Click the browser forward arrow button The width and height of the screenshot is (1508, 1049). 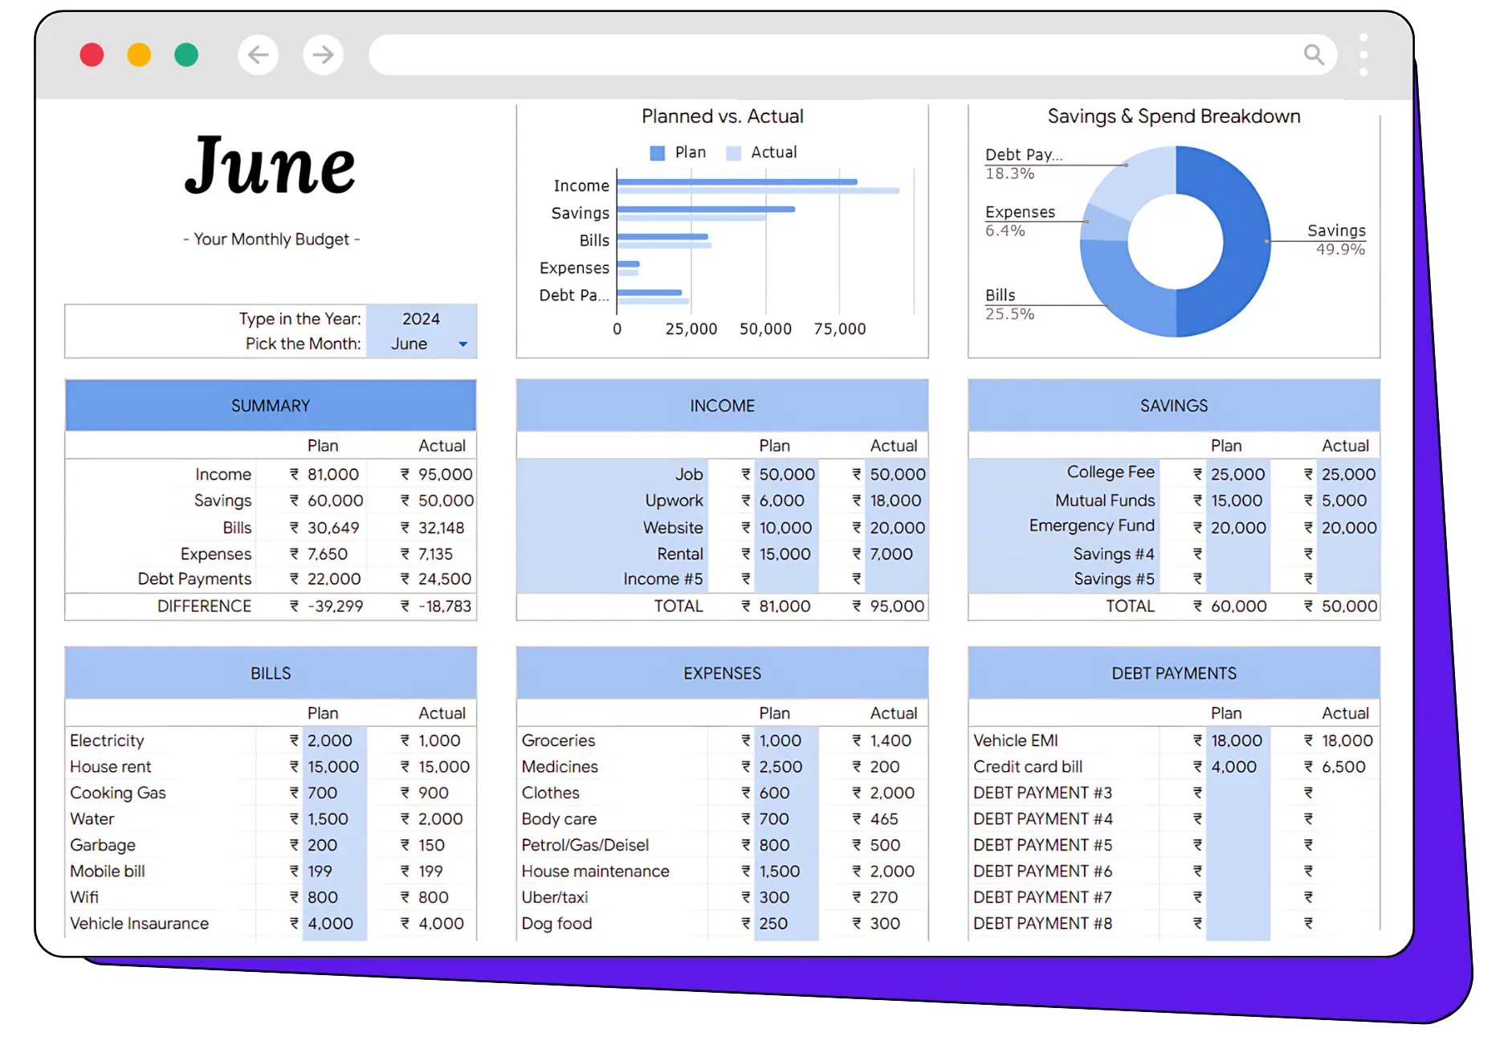(323, 55)
